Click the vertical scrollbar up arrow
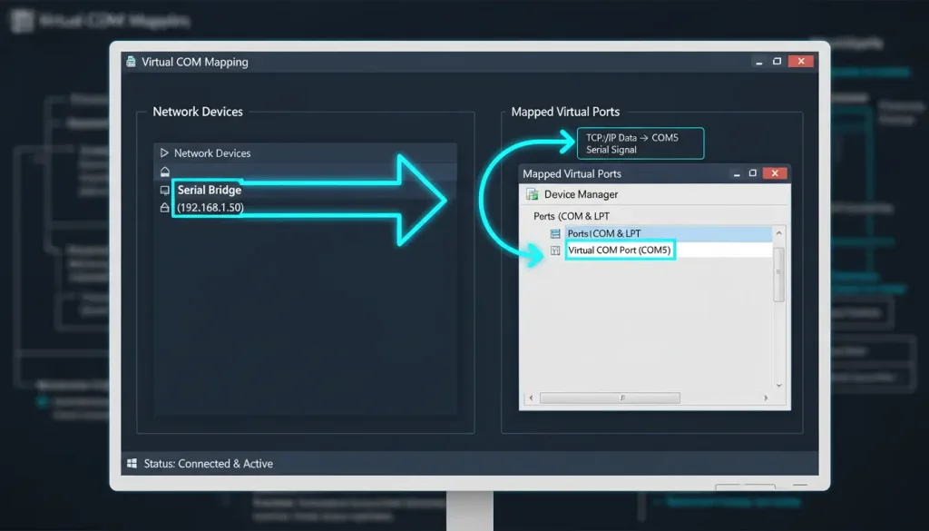929x531 pixels. click(778, 234)
